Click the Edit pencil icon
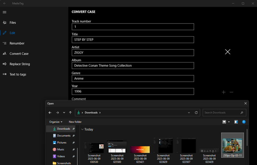The width and height of the screenshot is (257, 165). click(x=4, y=33)
